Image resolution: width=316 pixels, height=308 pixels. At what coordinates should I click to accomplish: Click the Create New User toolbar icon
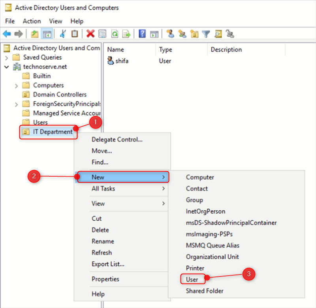point(170,34)
